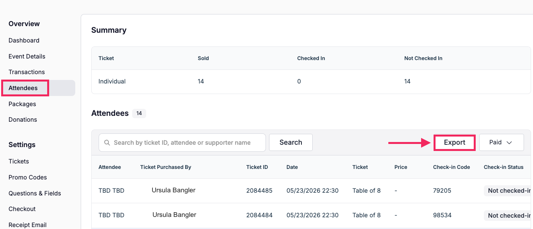Viewport: 533px width, 229px height.
Task: Click the Date column header
Action: [292, 167]
